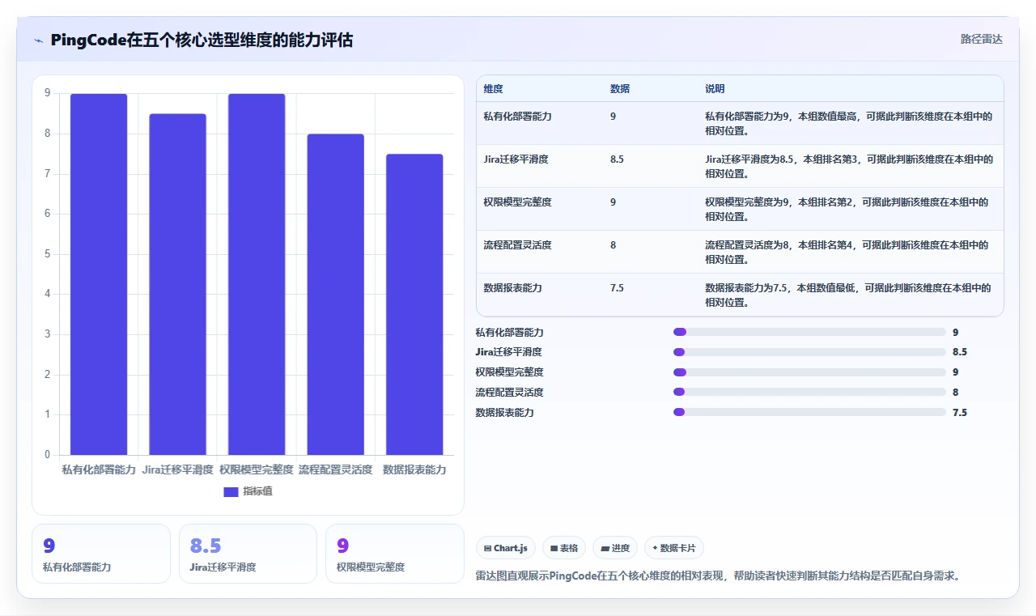Click the description starting 流程配置灵活度为8
Image resolution: width=1036 pixels, height=616 pixels.
tap(847, 252)
